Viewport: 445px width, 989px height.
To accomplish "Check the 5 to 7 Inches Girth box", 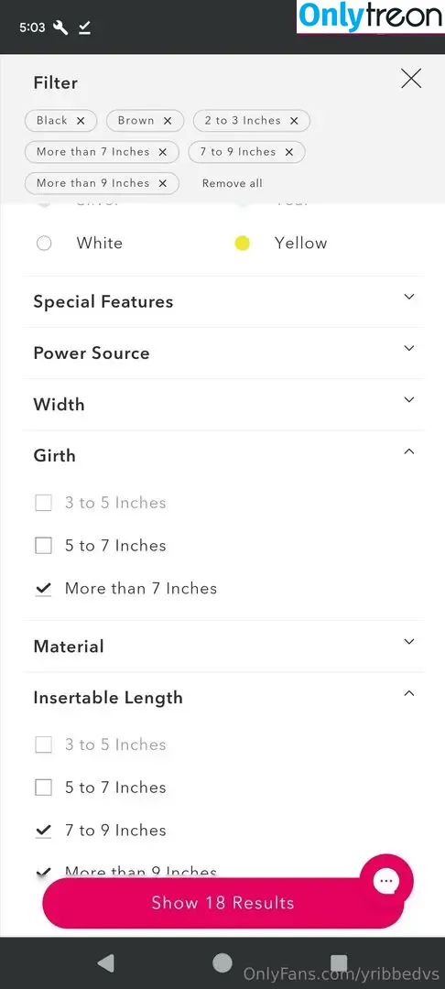I will (43, 546).
